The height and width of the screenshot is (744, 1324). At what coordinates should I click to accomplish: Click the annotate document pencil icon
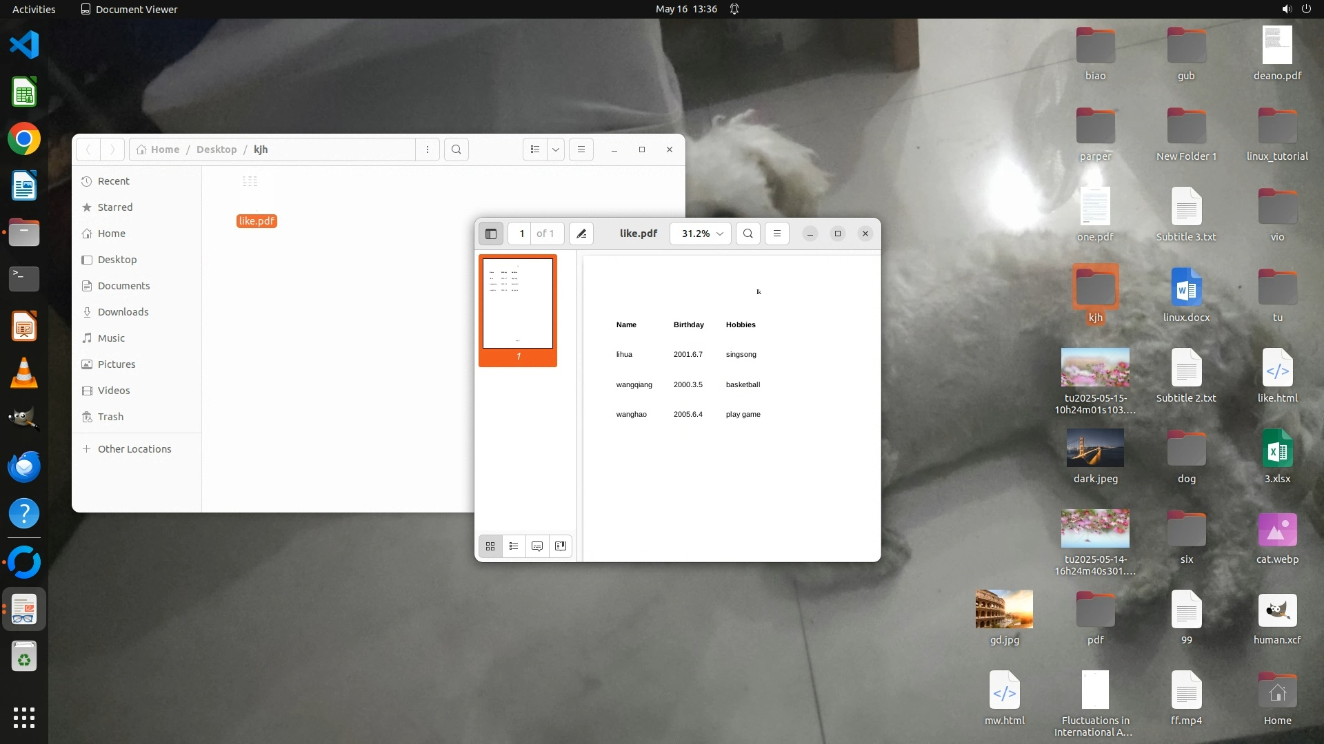pyautogui.click(x=581, y=234)
